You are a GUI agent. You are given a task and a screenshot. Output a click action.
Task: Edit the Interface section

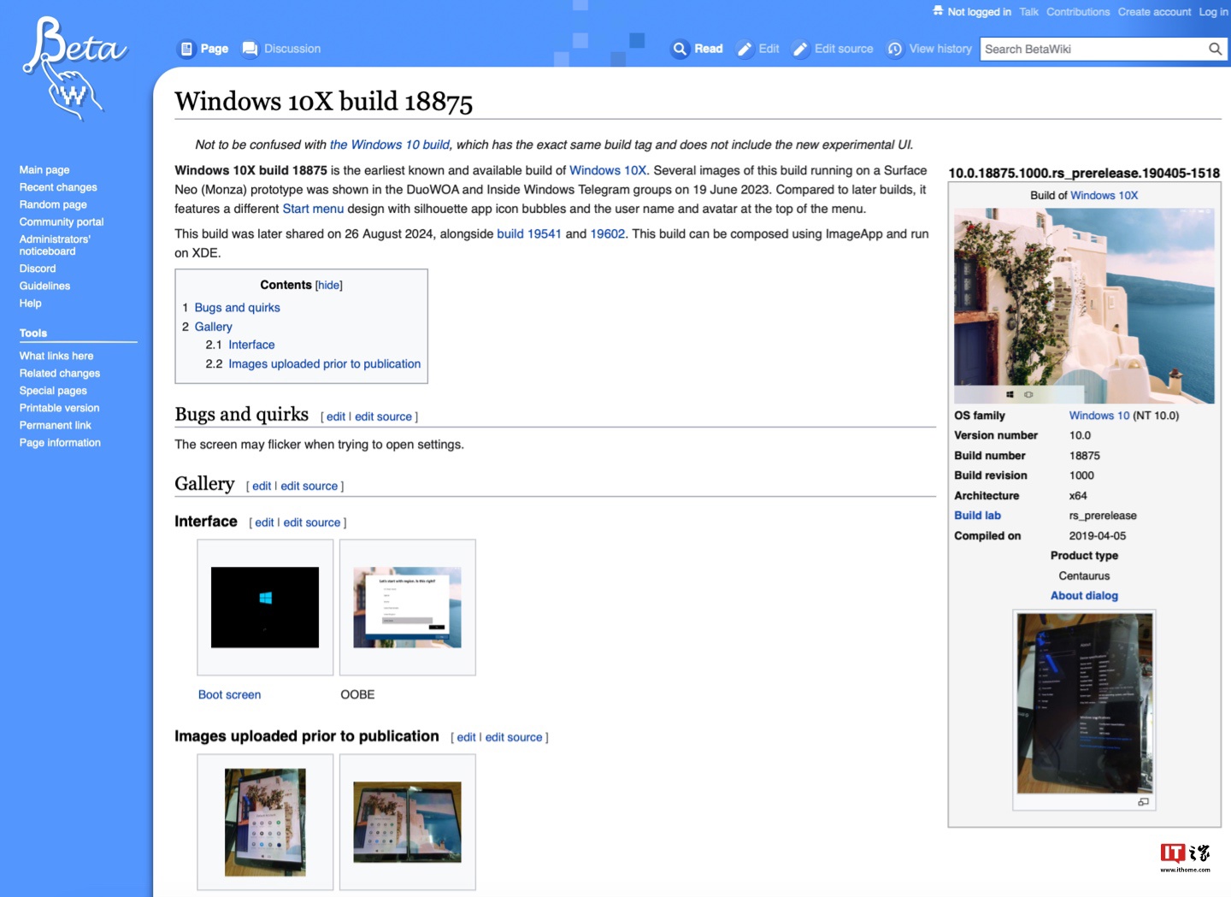click(264, 522)
